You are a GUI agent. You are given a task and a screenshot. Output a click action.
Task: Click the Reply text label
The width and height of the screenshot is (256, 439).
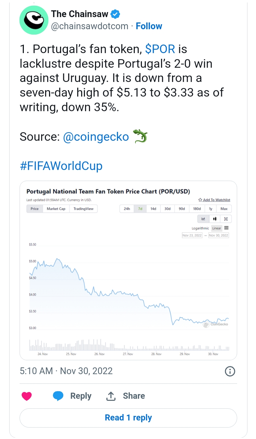pyautogui.click(x=81, y=396)
